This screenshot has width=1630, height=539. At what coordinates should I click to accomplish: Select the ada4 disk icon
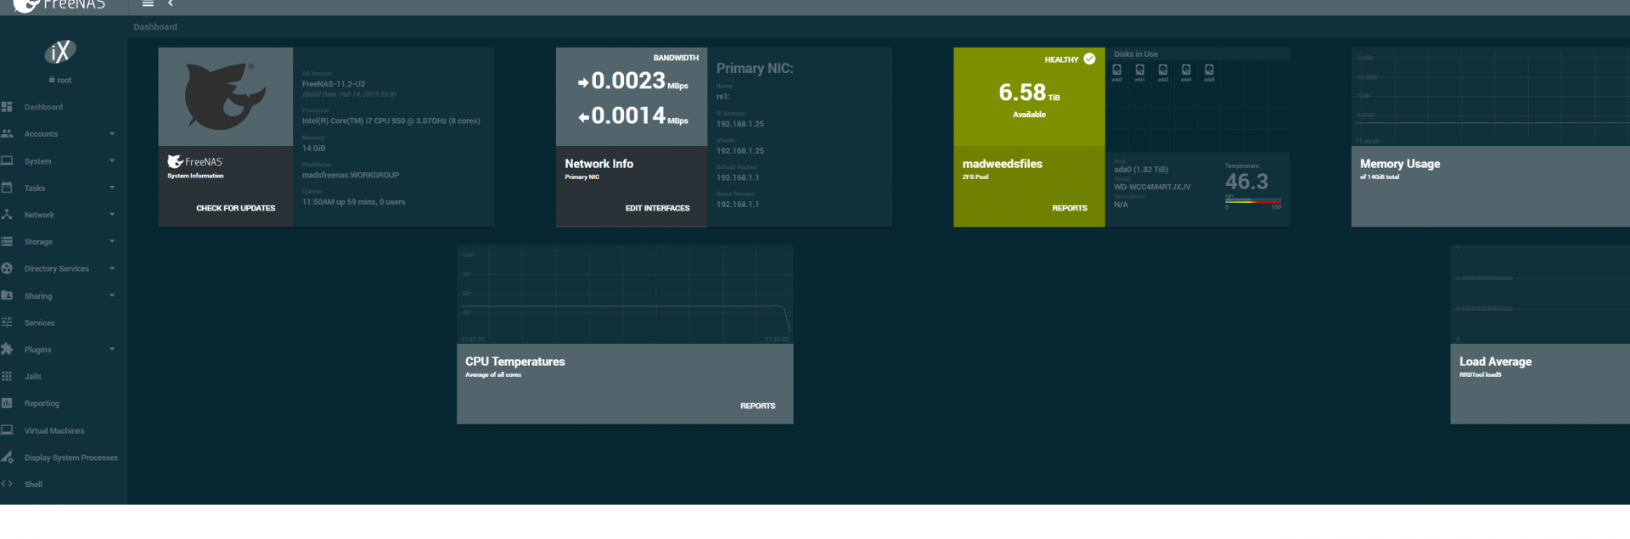pos(1186,70)
